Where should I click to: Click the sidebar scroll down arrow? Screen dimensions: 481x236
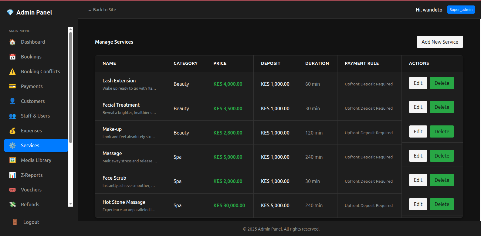pos(71,204)
